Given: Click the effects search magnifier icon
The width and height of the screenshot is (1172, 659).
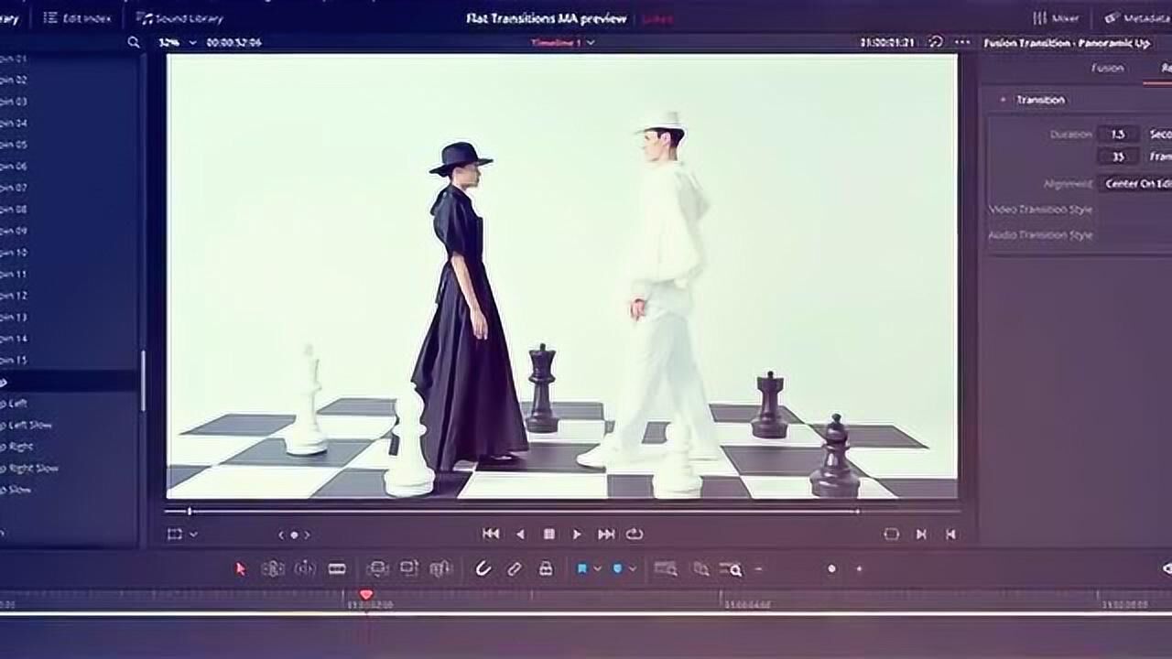Looking at the screenshot, I should coord(134,42).
